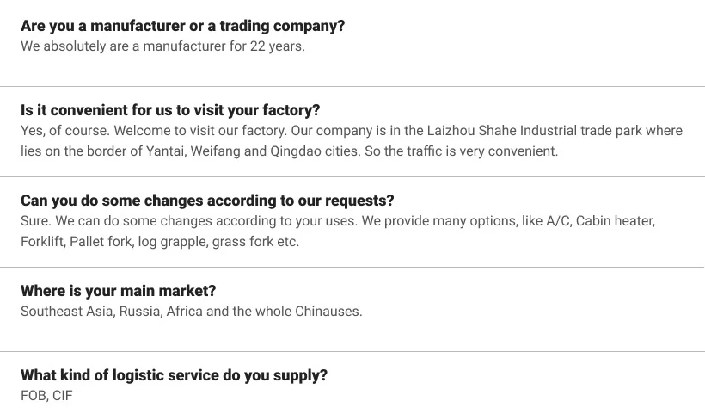Click the word "Chinauses" in market answer
Viewport: 705px width, 420px height.
(x=328, y=312)
